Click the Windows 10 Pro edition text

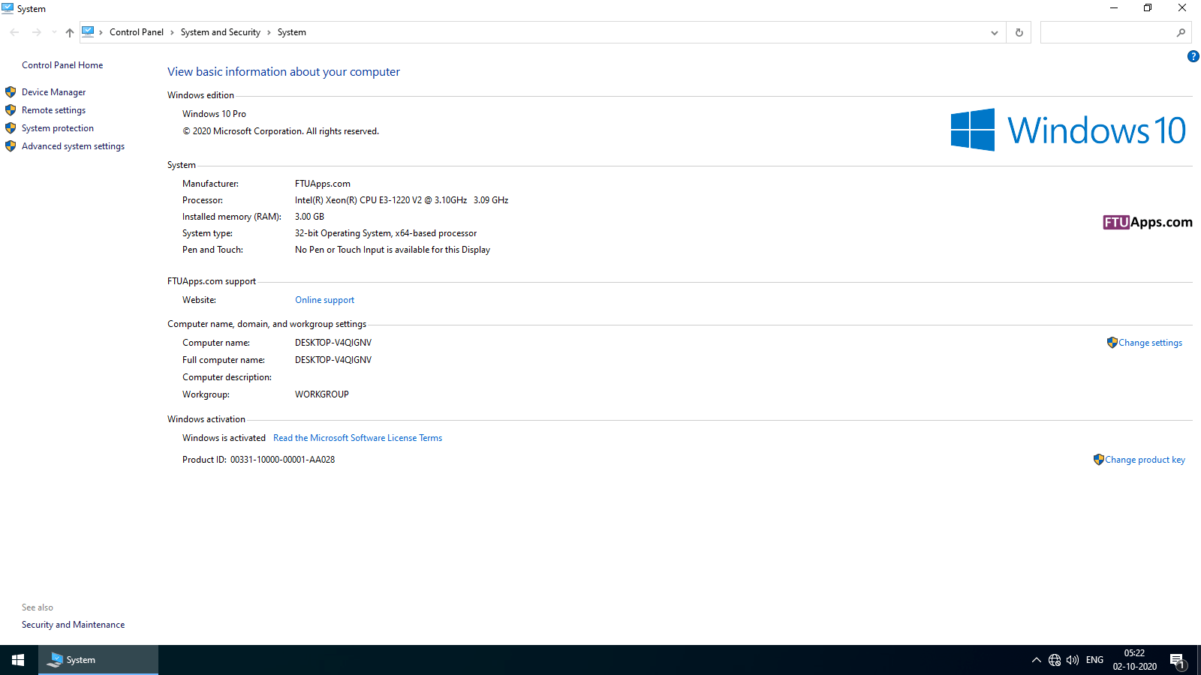(214, 114)
